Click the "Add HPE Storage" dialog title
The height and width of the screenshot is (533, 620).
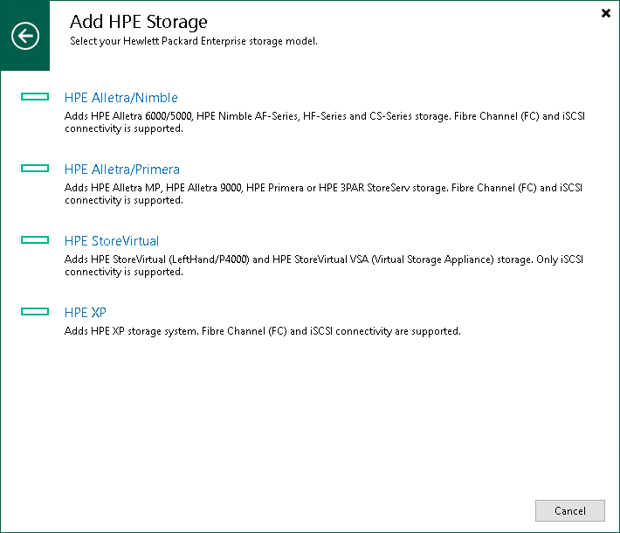139,21
